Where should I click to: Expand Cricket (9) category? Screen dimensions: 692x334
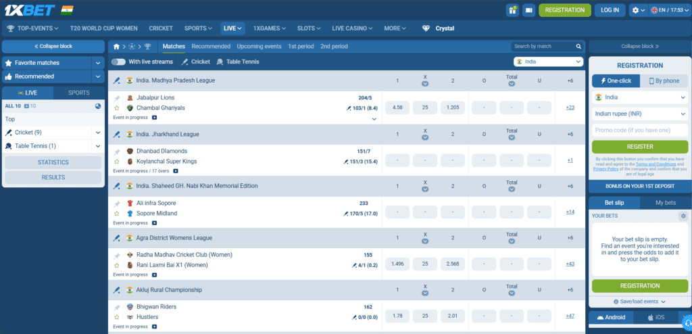coord(98,133)
